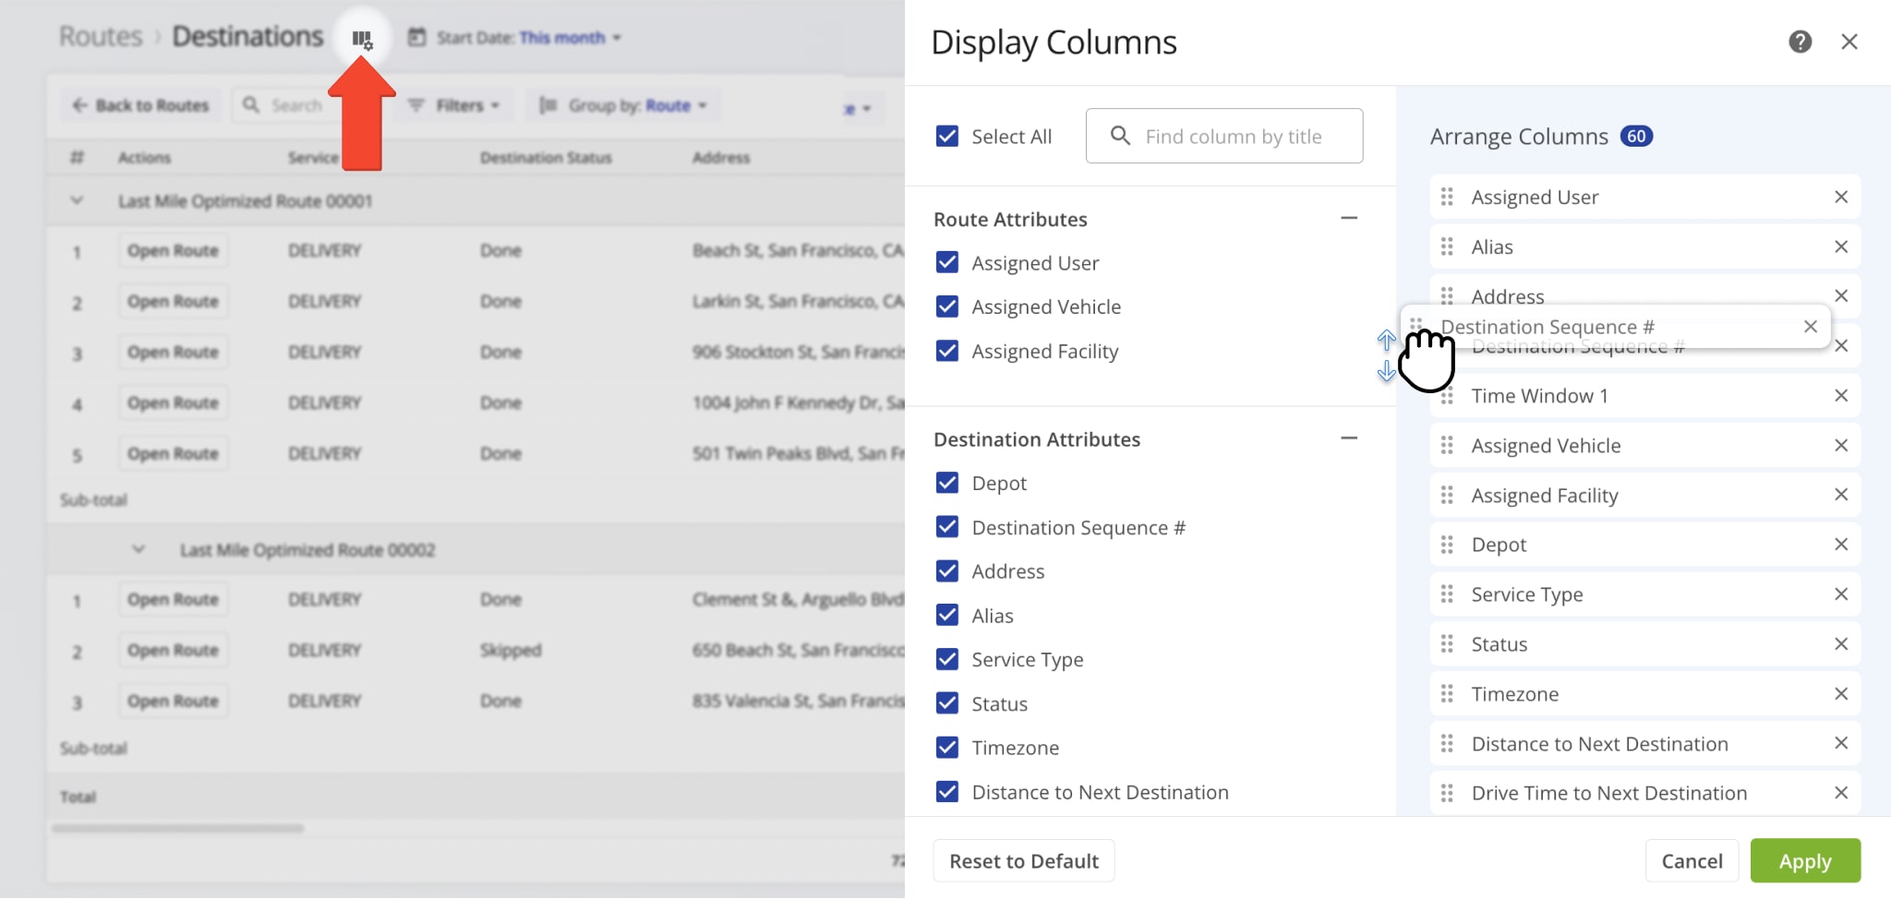1891x899 pixels.
Task: Click the blue move-up arrow near Destination Sequence #
Action: tap(1386, 342)
